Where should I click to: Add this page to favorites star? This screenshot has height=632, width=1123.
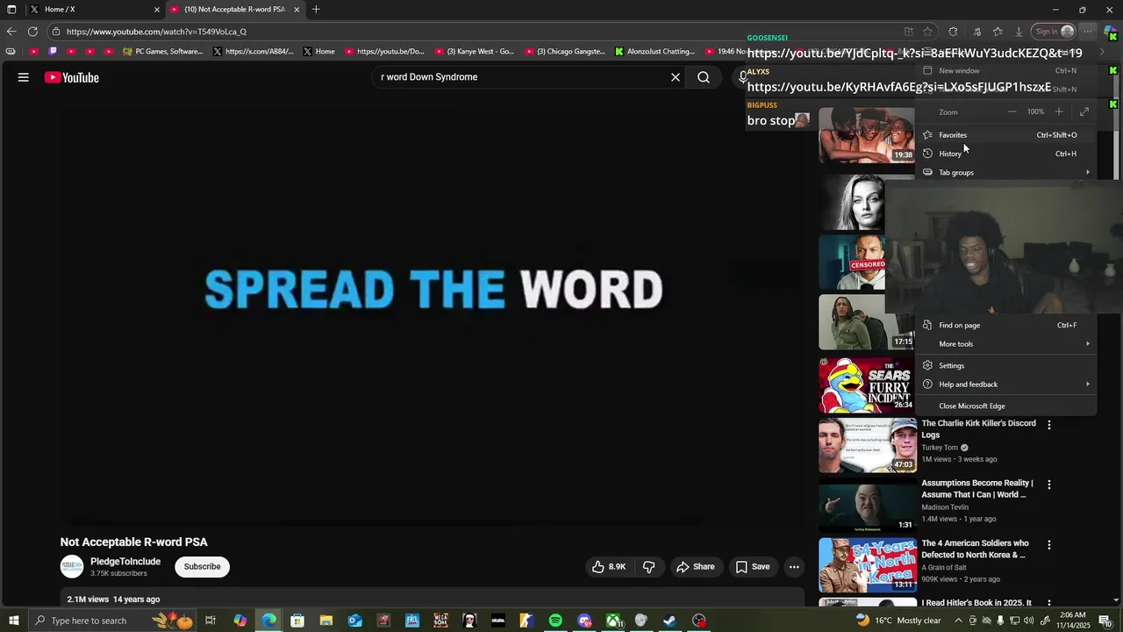pos(927,32)
